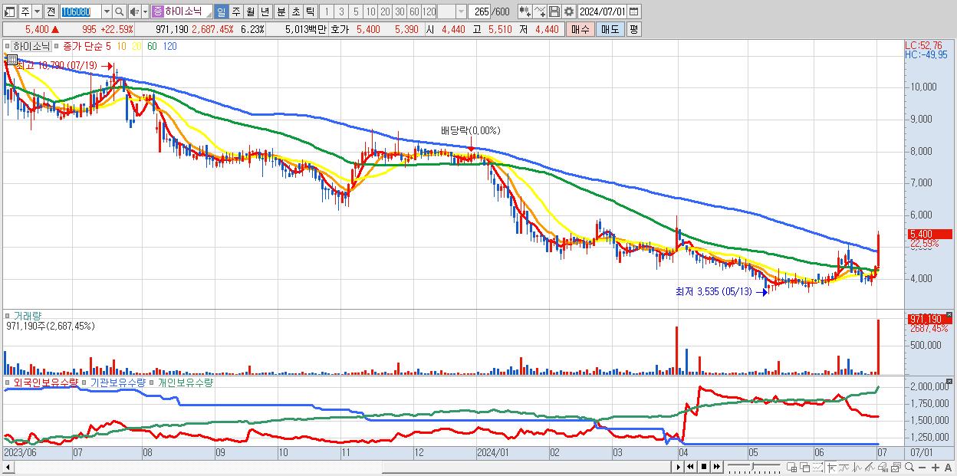Select the 3 interval button
This screenshot has width=957, height=476.
click(x=340, y=11)
